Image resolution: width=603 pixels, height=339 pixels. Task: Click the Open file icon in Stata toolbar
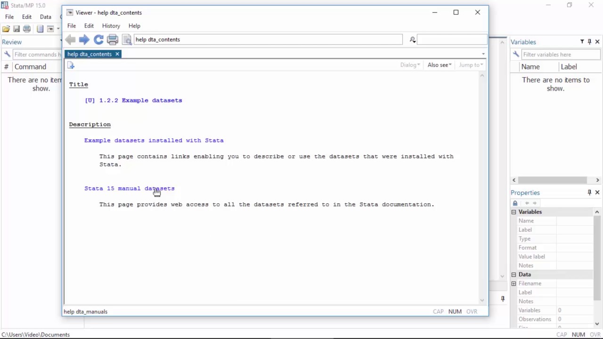click(6, 29)
